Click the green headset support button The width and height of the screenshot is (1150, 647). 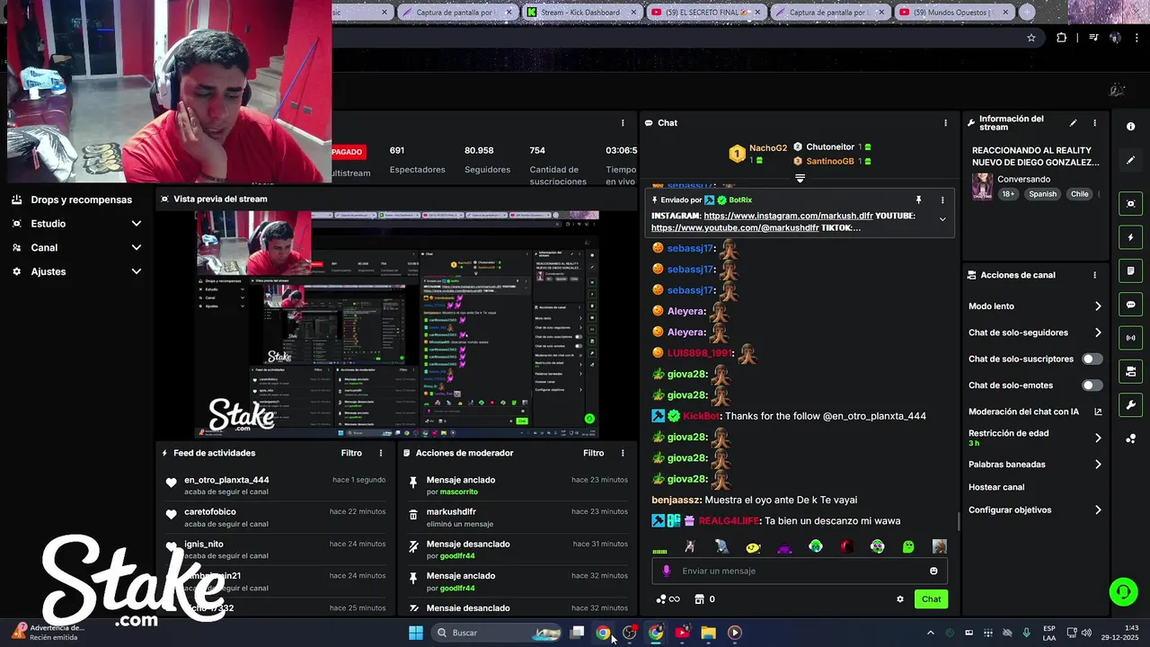tap(1123, 591)
